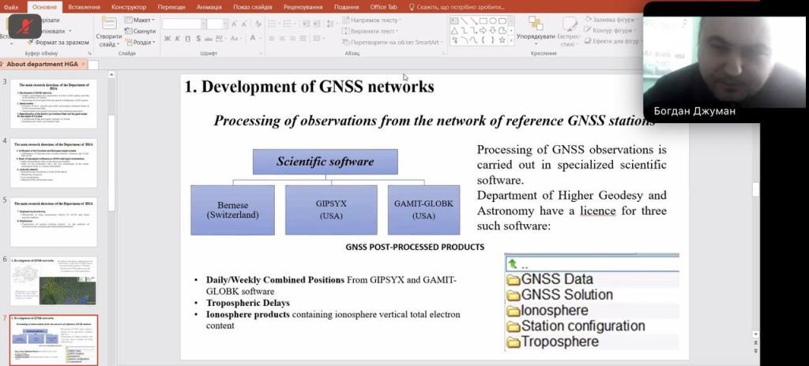Screen dimensions: 809x366
Task: Click the muted microphone overlay icon
Action: click(25, 27)
